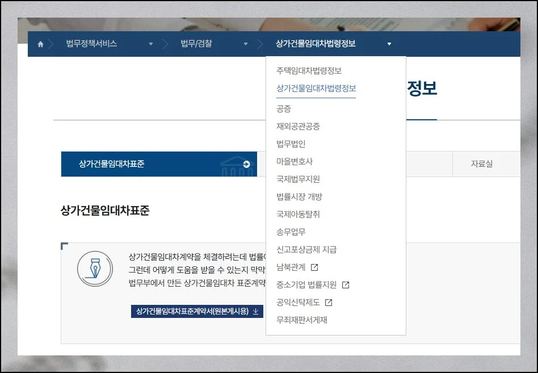Switch to the 자료실 tab

(481, 164)
